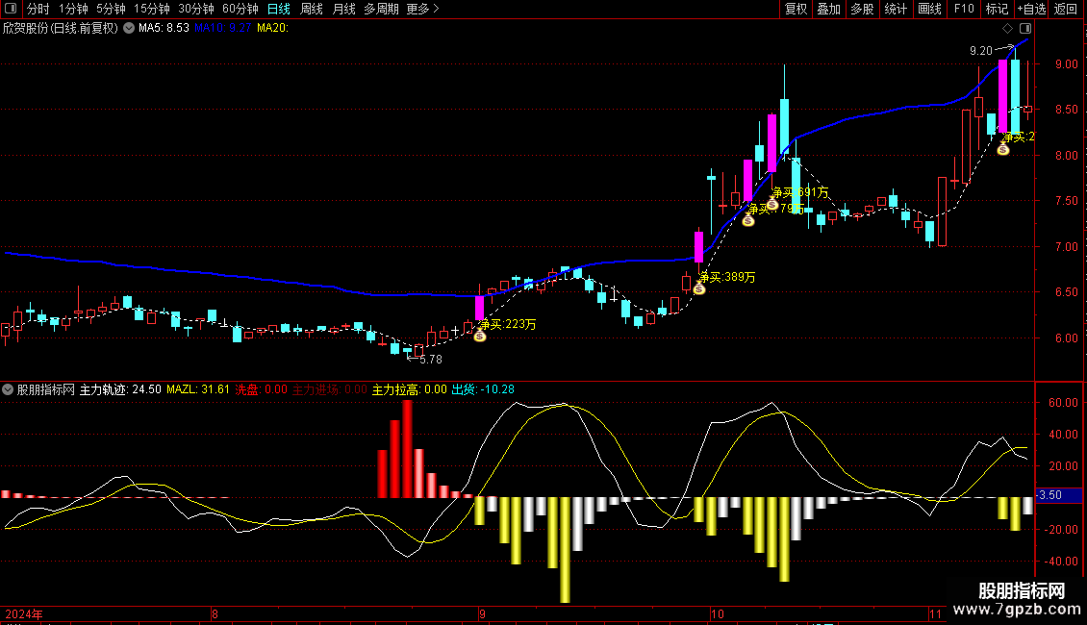Open the sub-chart indicator dropdown arrow
1087x625 pixels.
[x=8, y=389]
